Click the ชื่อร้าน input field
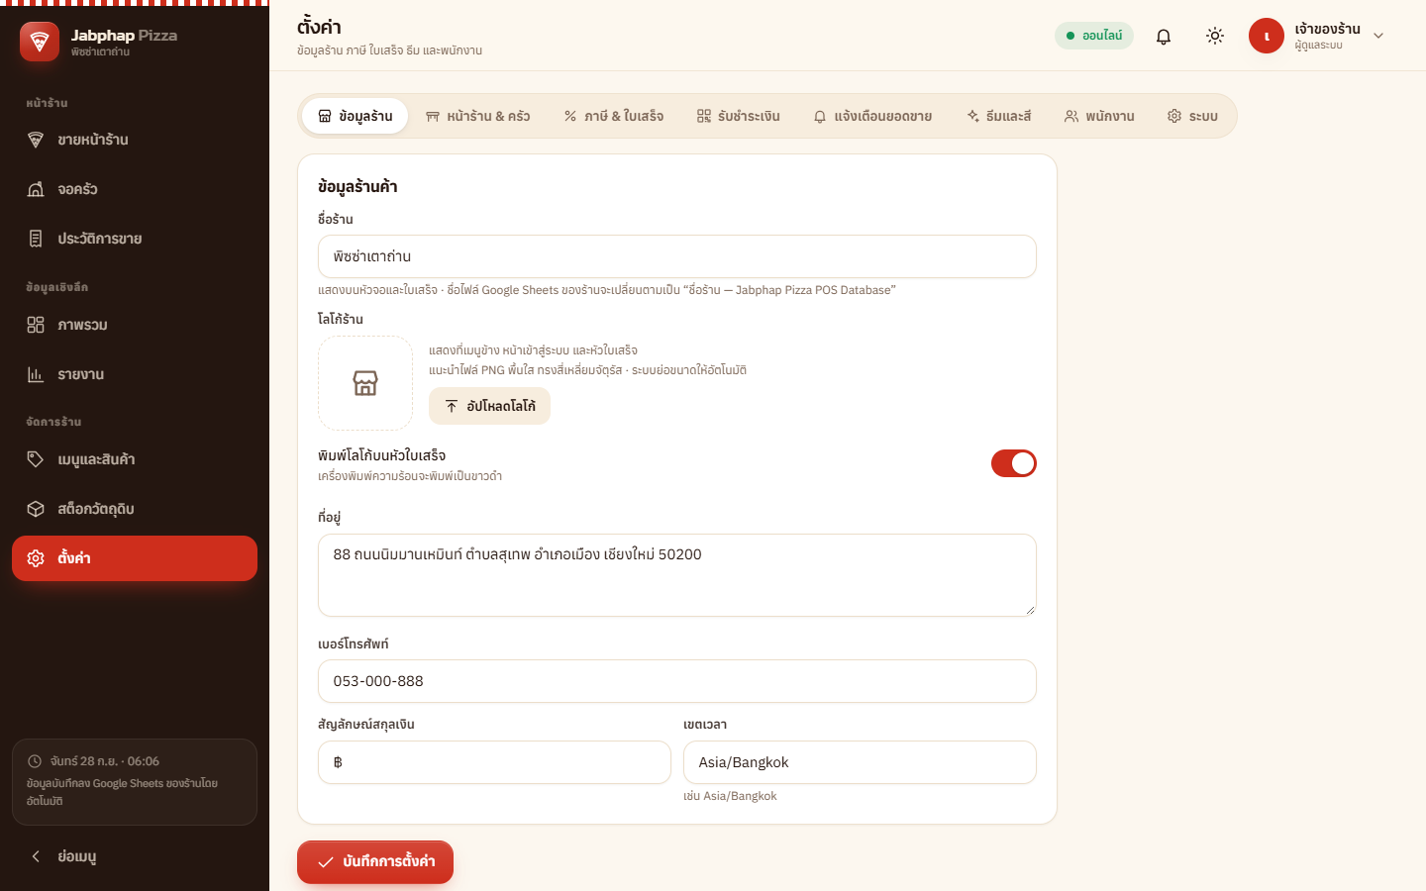 coord(677,256)
